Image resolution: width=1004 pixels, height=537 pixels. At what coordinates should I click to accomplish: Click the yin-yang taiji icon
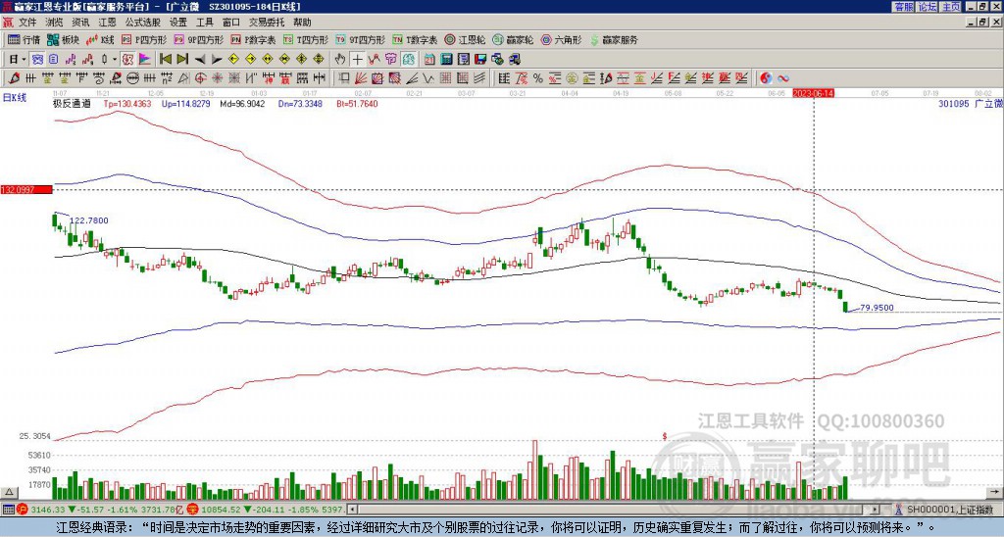(766, 78)
